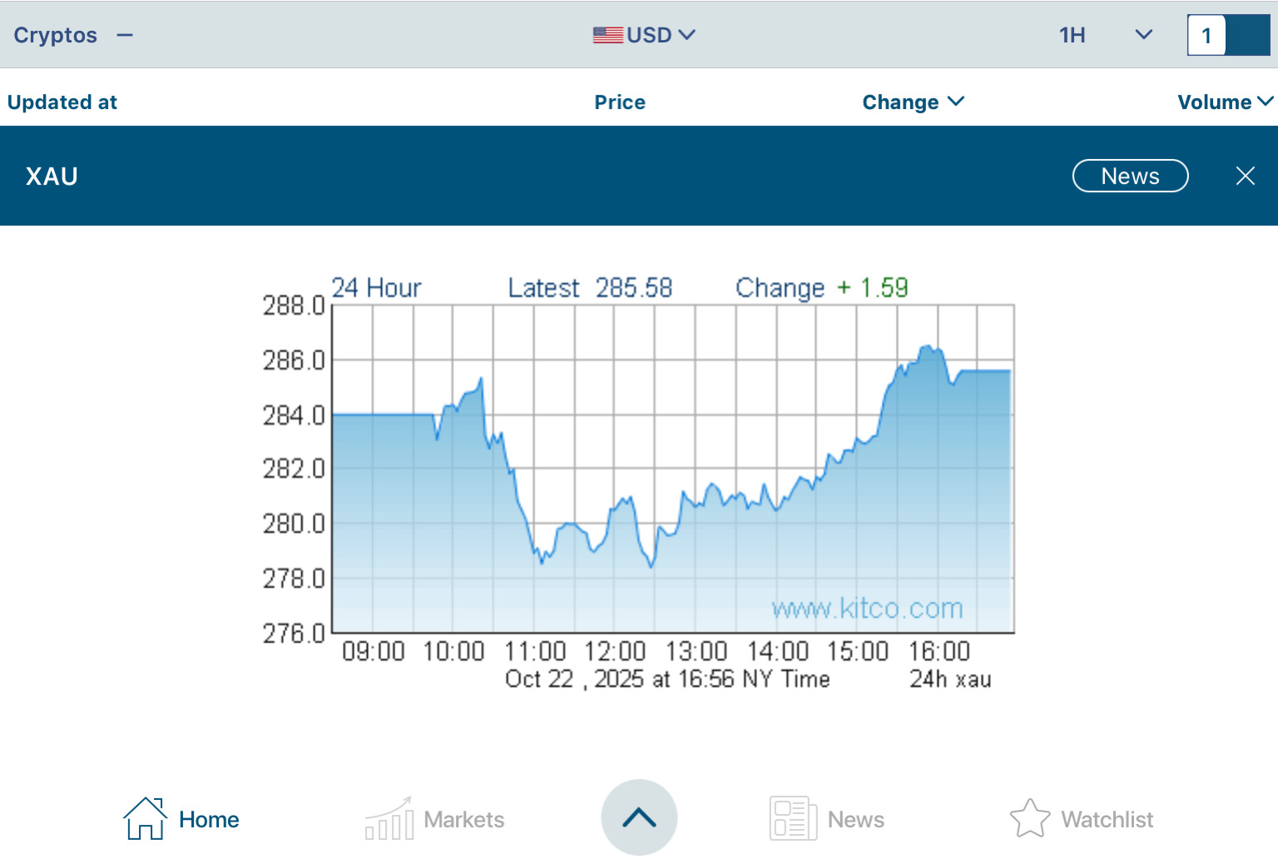
Task: Go to the Home tab
Action: click(x=181, y=819)
